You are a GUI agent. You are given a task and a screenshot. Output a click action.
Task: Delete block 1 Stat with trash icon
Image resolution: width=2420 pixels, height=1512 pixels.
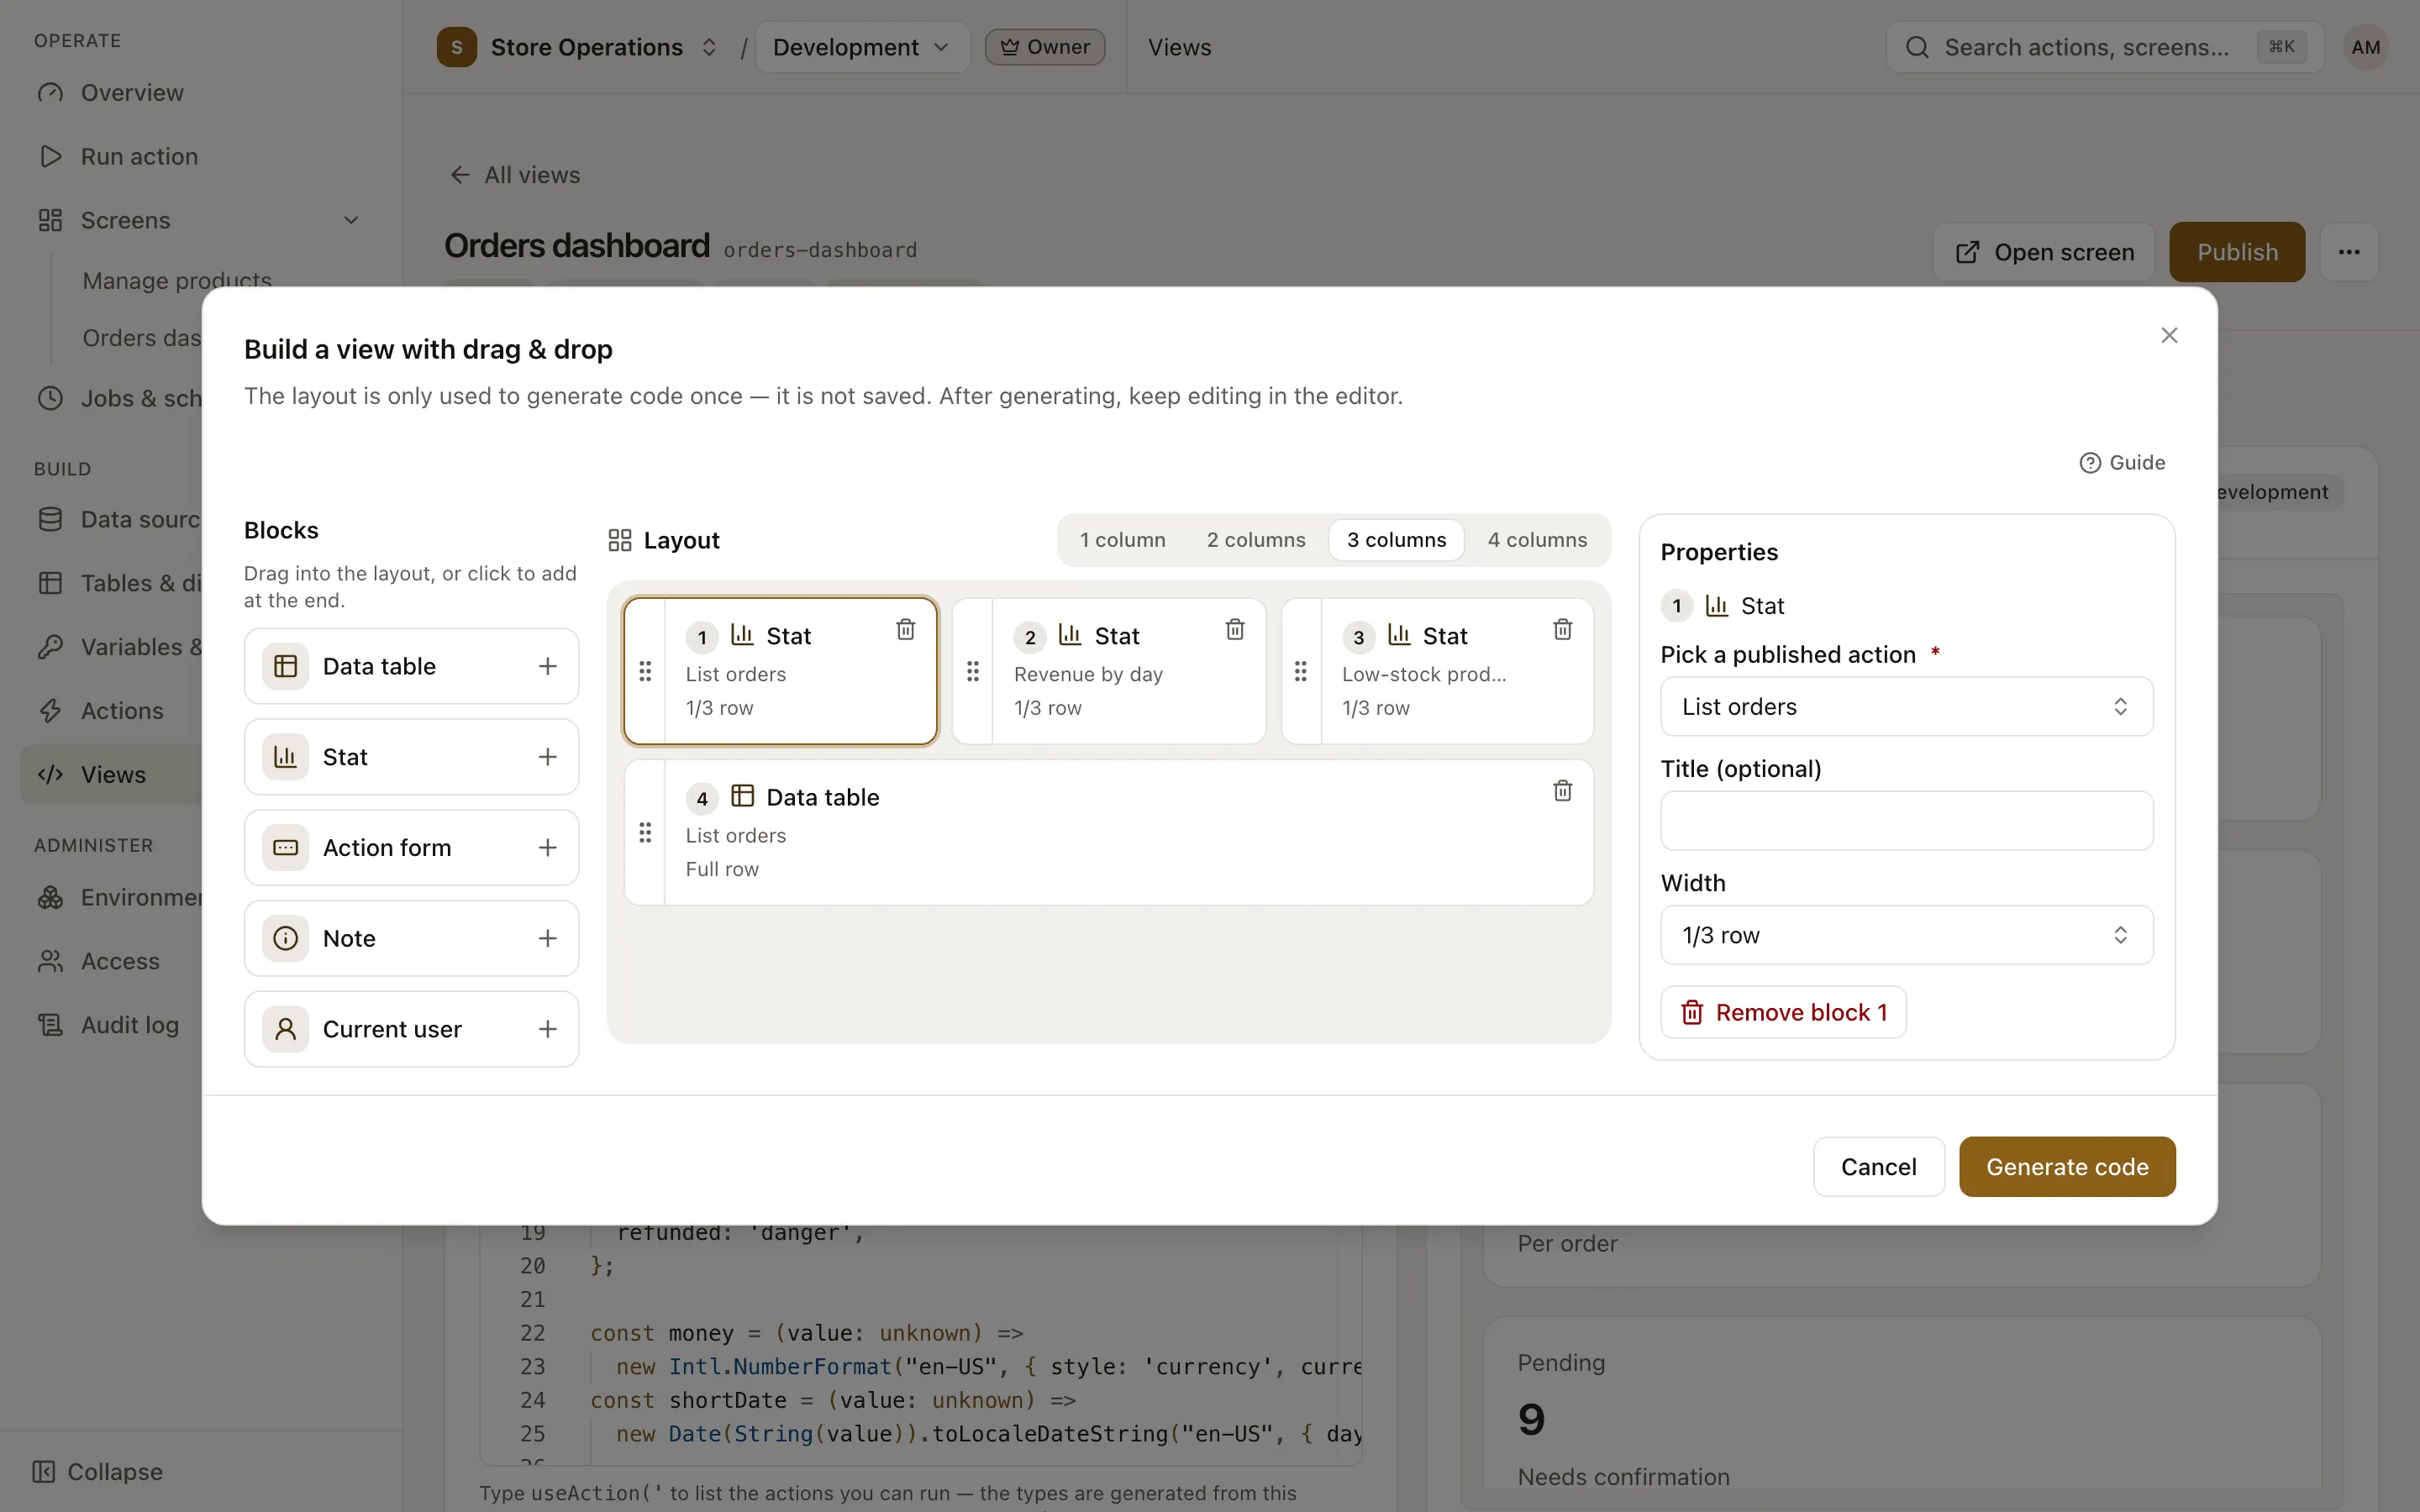(905, 629)
